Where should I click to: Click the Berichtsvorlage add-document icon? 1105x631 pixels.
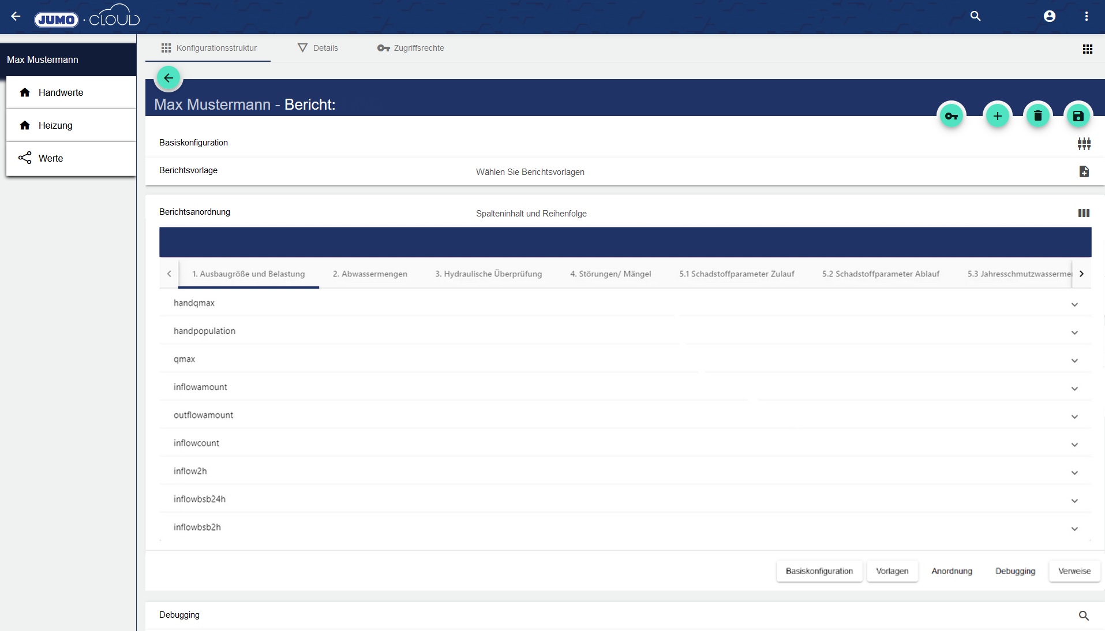[x=1084, y=171]
